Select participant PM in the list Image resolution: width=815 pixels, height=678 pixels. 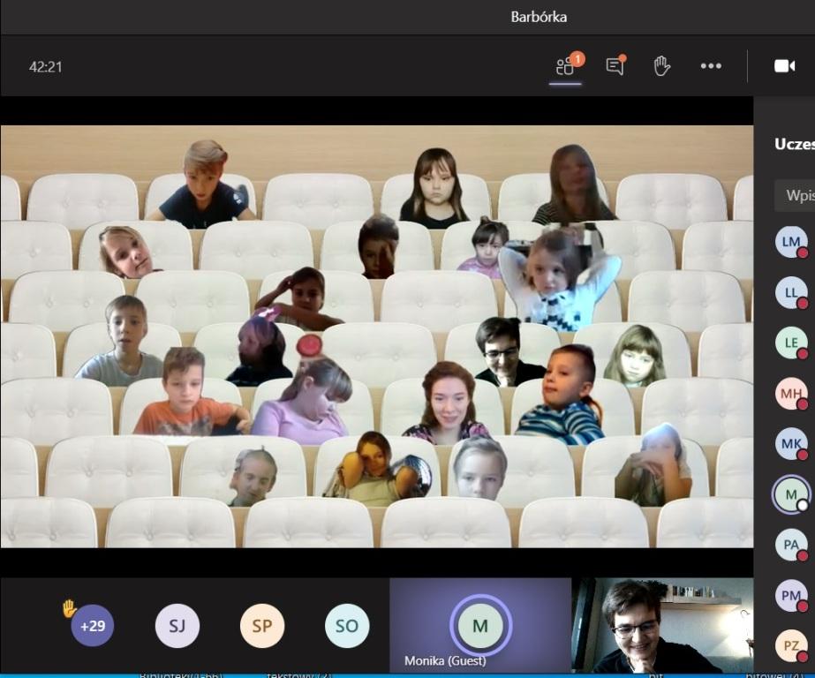tap(791, 595)
